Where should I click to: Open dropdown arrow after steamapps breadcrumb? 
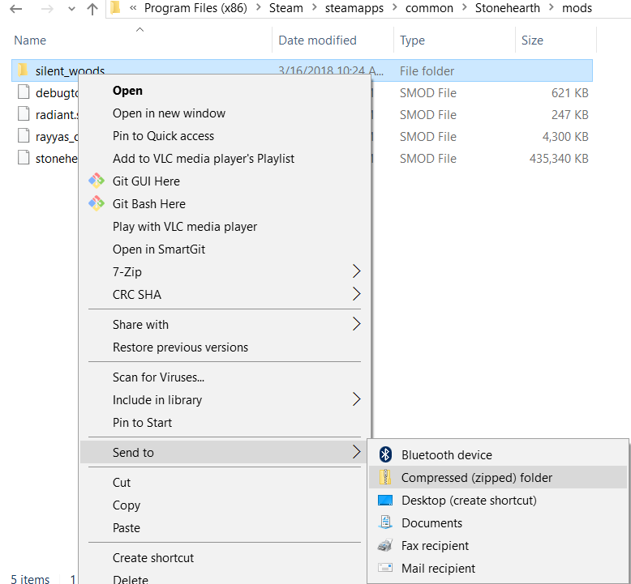point(395,8)
